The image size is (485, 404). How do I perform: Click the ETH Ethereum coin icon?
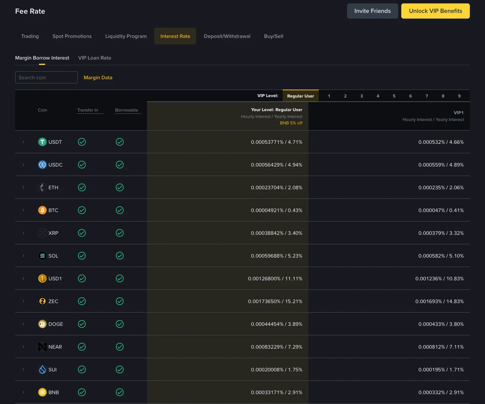tap(42, 187)
